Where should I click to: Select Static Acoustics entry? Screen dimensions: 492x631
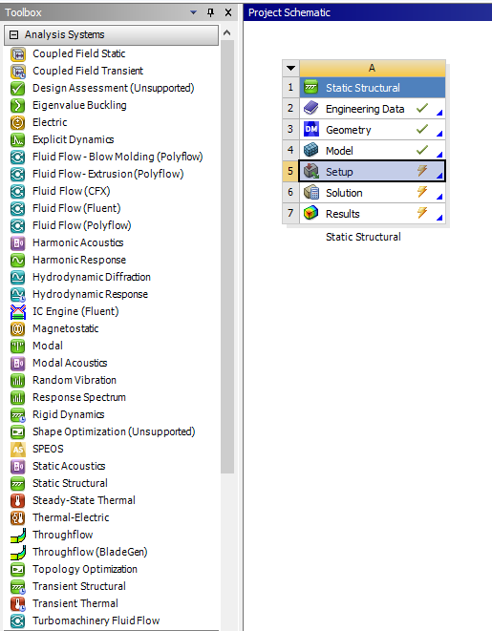point(69,466)
